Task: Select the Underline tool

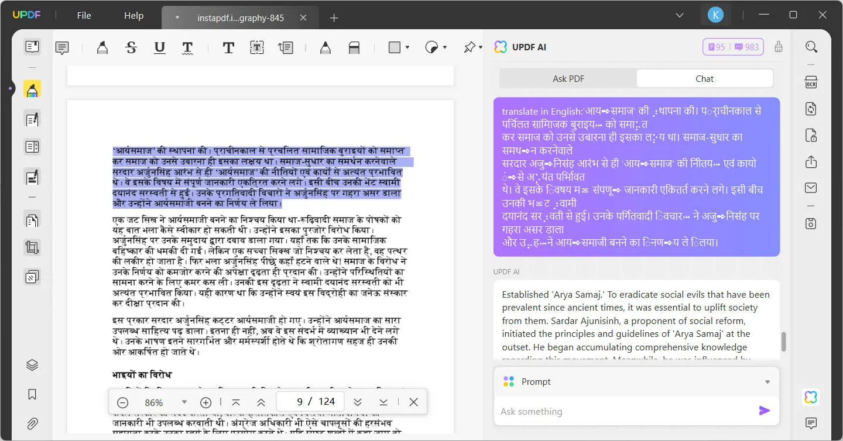Action: [x=159, y=48]
